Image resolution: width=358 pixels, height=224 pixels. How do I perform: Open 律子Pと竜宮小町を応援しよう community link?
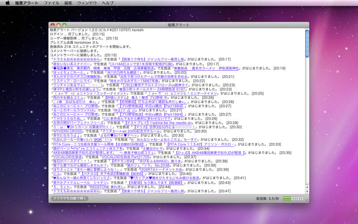(76, 89)
